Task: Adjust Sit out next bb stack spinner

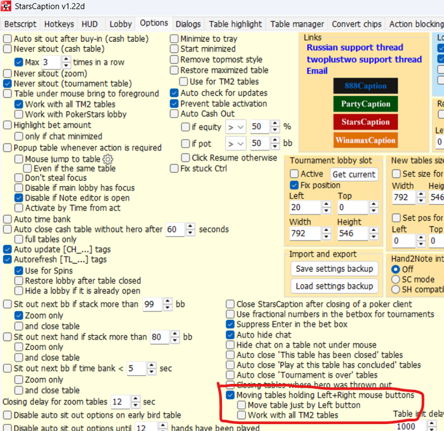Action: click(x=167, y=304)
